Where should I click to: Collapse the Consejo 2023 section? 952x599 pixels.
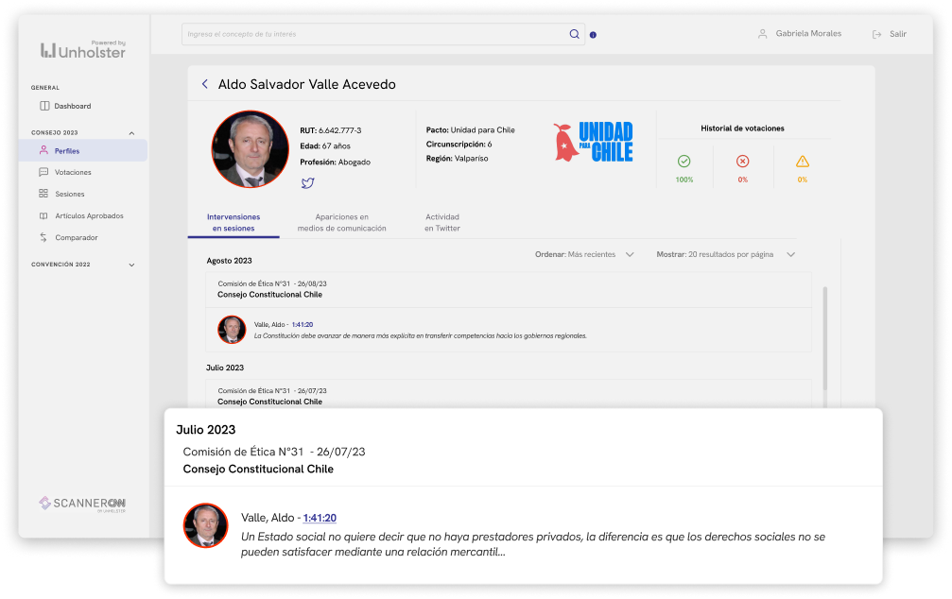click(x=131, y=133)
